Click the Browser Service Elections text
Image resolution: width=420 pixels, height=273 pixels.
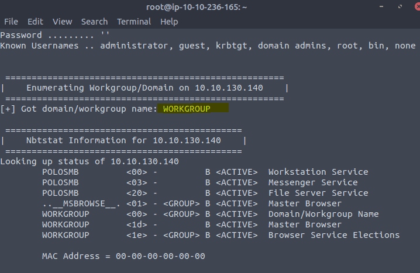[x=334, y=235]
